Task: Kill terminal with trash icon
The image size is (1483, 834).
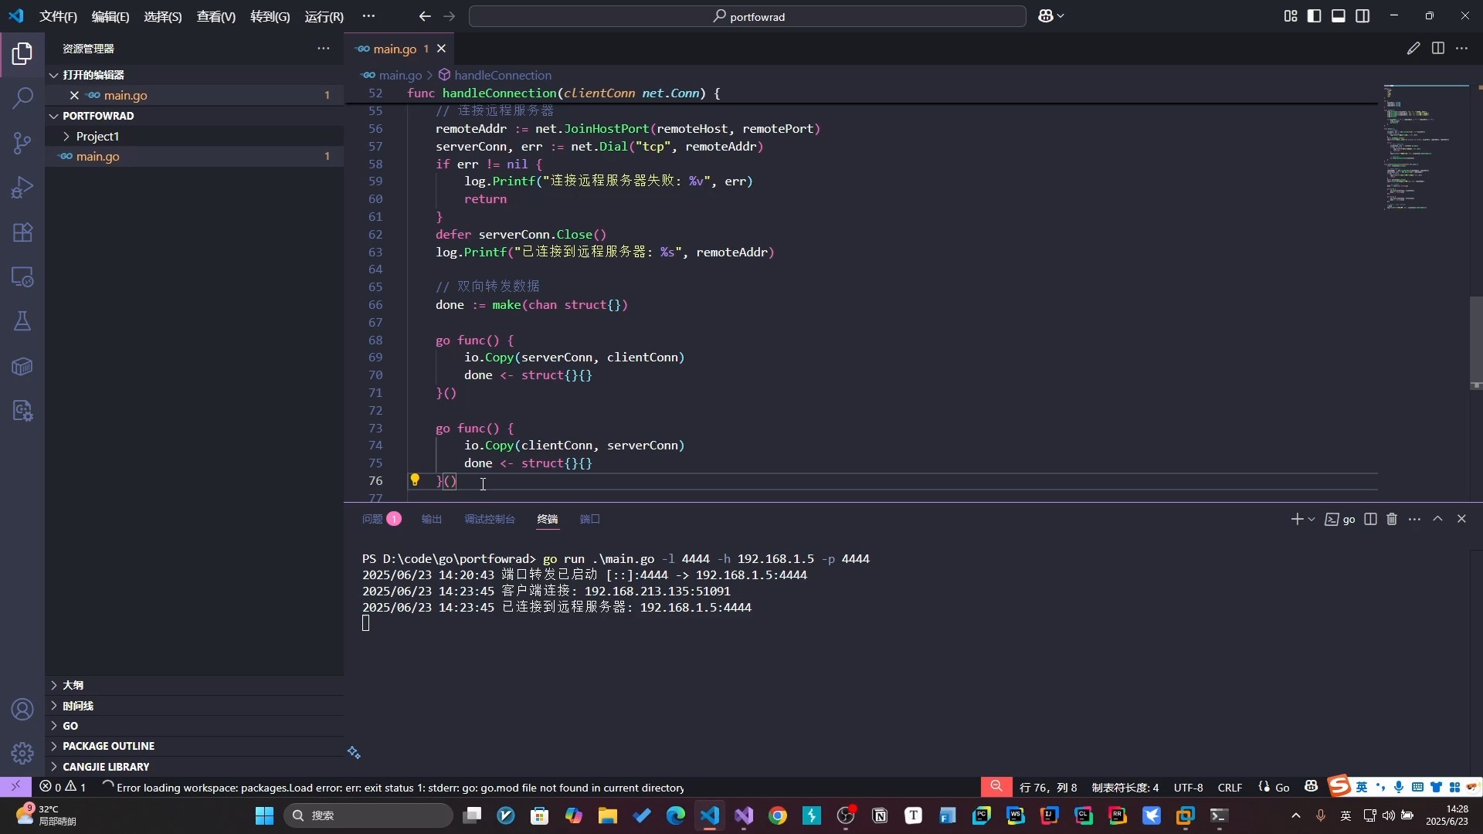Action: (x=1392, y=519)
